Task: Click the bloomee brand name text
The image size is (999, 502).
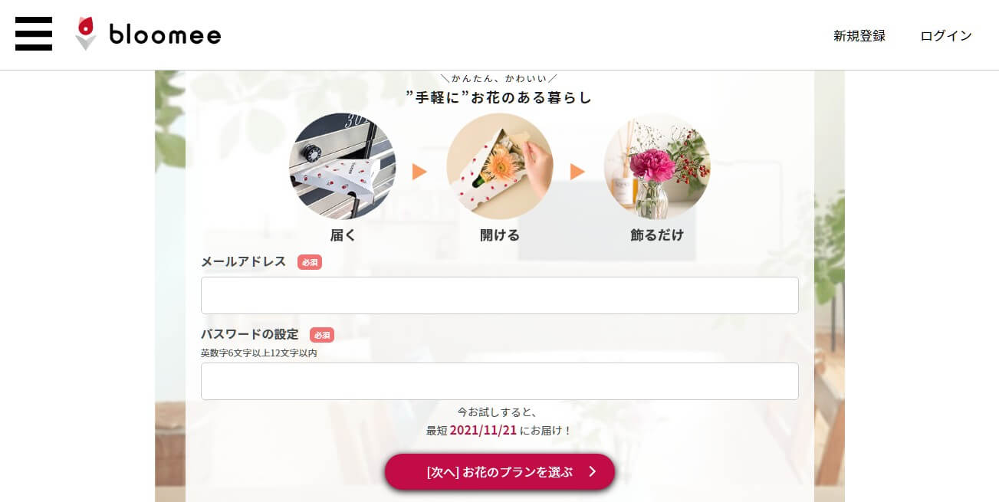Action: point(165,34)
